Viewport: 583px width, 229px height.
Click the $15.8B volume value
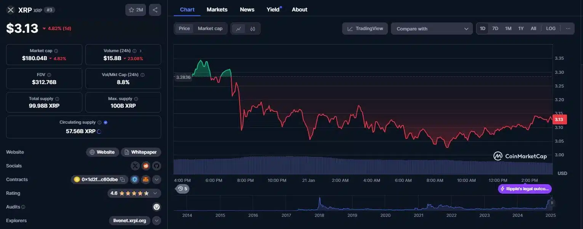(112, 58)
